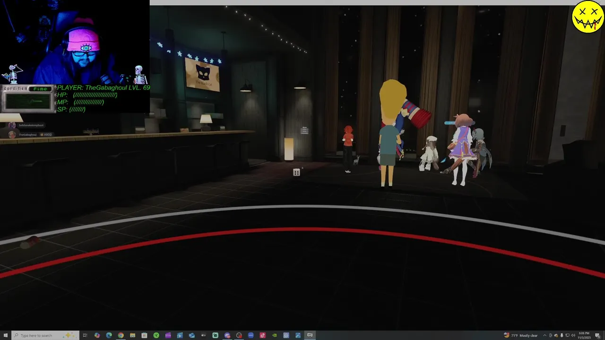
Task: Click the microphone tray icon
Action: coord(562,335)
